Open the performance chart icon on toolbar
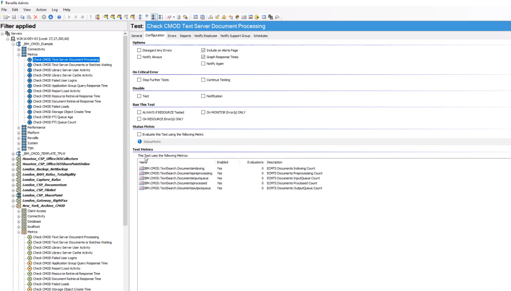This screenshot has height=291, width=511. click(244, 17)
